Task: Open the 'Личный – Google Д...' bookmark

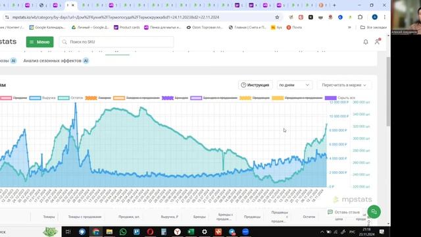Action: [x=90, y=27]
